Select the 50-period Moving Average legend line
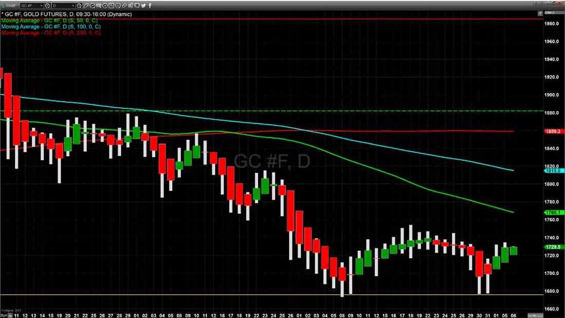Image resolution: width=565 pixels, height=318 pixels. tap(49, 21)
